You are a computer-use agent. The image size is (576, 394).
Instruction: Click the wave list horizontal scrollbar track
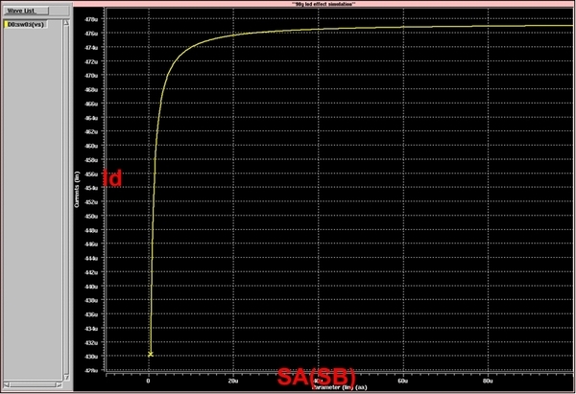click(33, 384)
